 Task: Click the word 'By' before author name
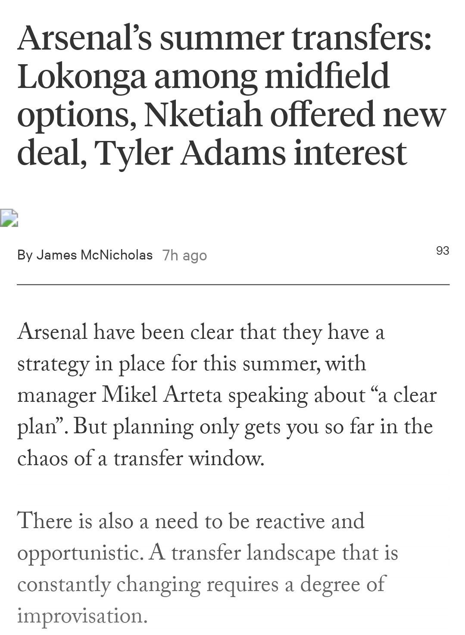tap(25, 255)
